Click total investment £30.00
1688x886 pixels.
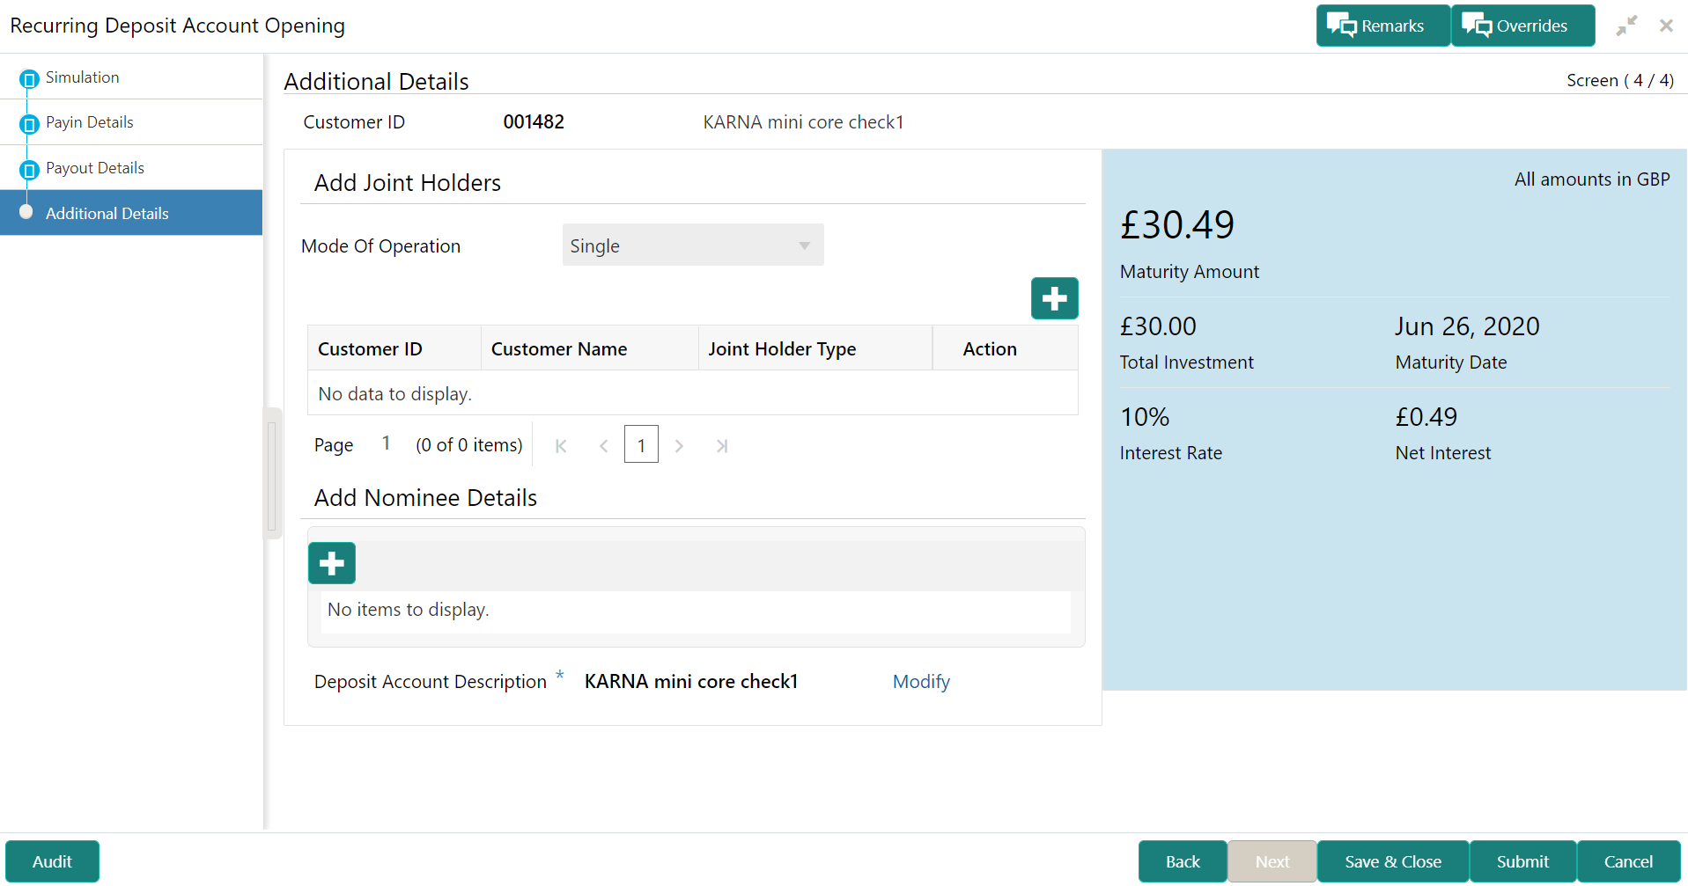pyautogui.click(x=1158, y=326)
